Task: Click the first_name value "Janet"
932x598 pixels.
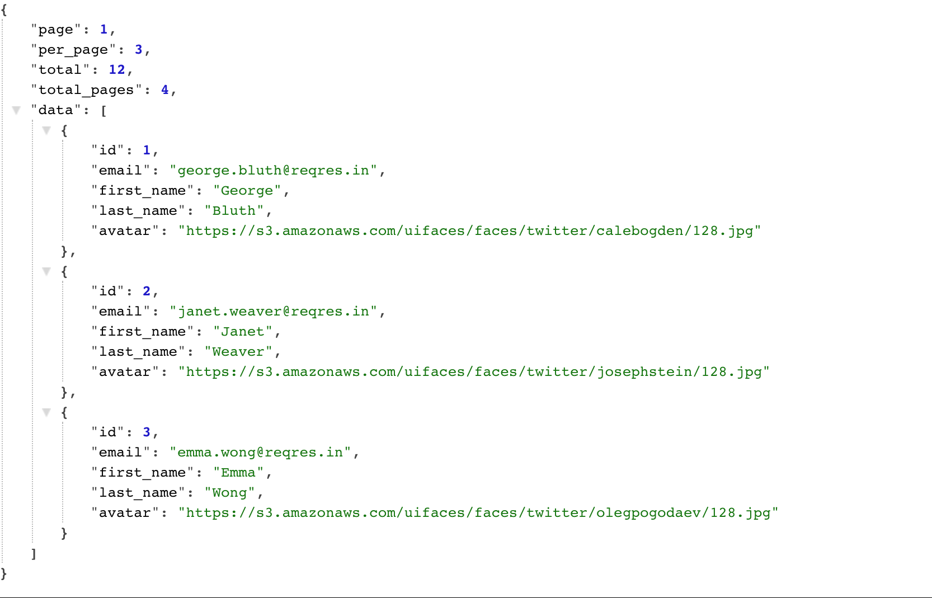Action: tap(243, 332)
